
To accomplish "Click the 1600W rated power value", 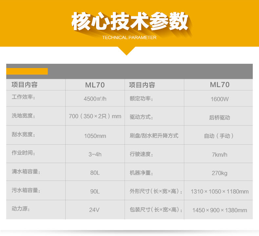I will pos(219,99).
